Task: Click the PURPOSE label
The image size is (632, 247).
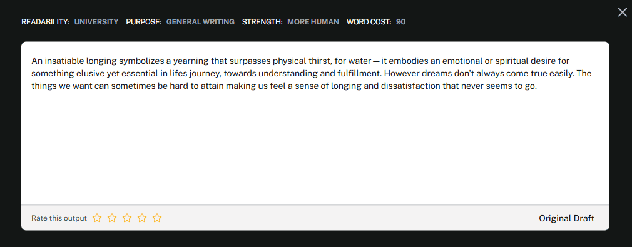Action: (144, 22)
